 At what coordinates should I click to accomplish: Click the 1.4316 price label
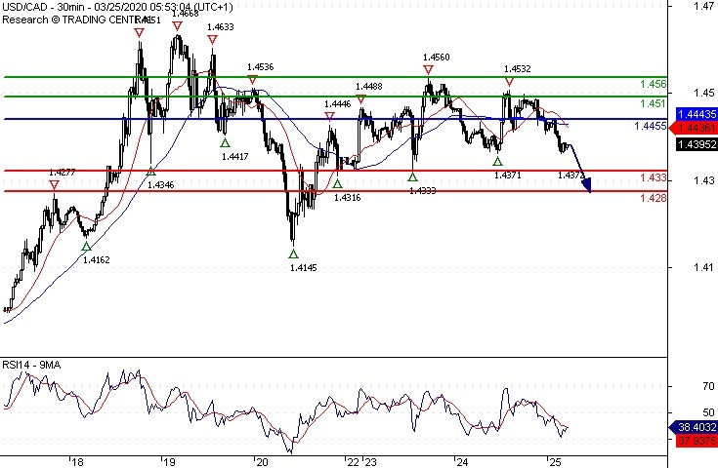[x=347, y=197]
